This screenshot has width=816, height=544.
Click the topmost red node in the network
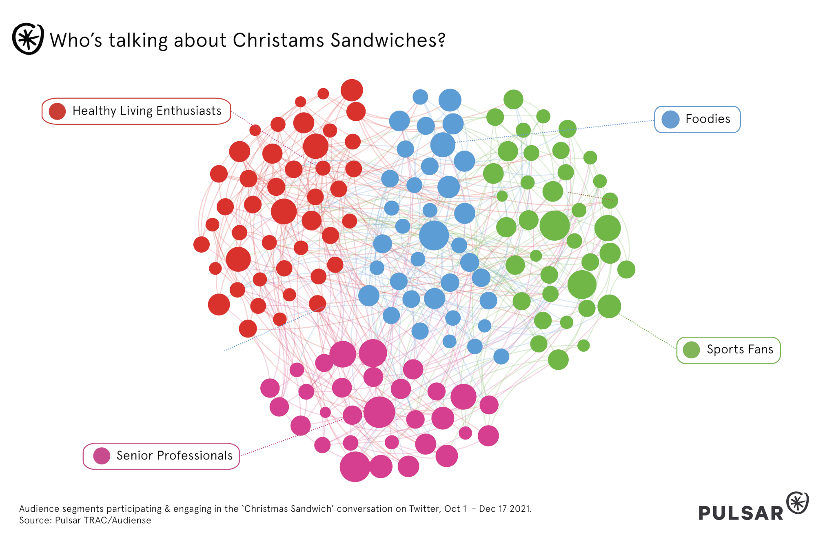(352, 90)
